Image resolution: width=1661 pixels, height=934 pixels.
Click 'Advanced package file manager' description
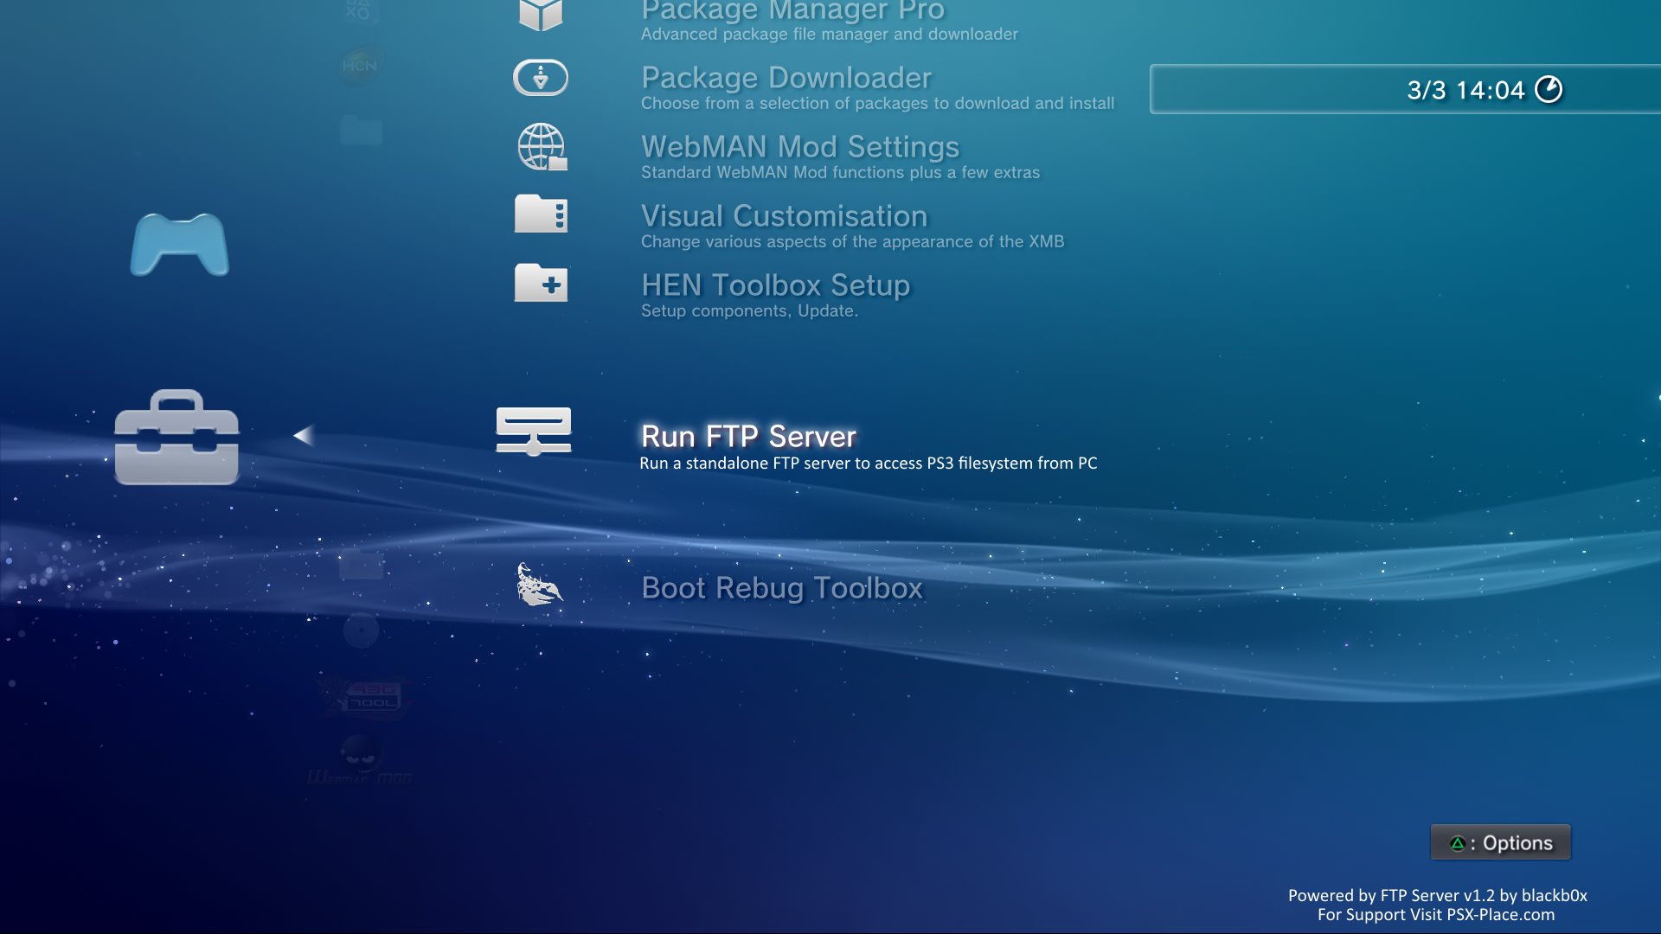(x=829, y=34)
